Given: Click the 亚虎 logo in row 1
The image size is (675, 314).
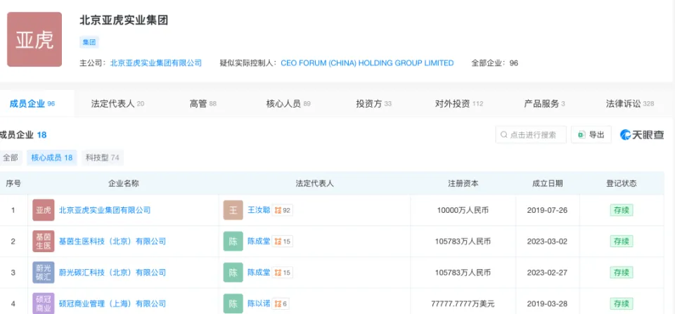Looking at the screenshot, I should point(44,210).
